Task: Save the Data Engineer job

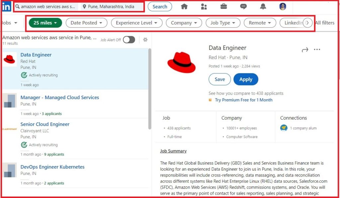Action: (220, 79)
